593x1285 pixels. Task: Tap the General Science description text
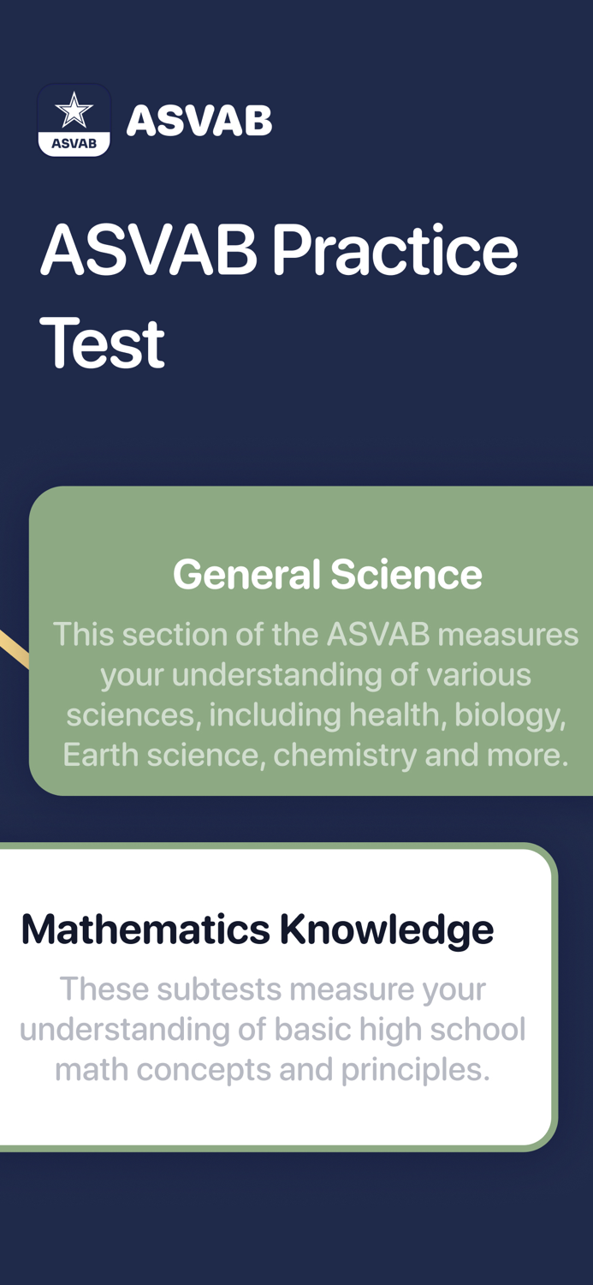(317, 694)
